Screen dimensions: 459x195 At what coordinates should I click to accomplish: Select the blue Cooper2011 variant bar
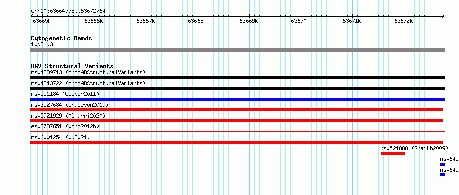click(237, 99)
